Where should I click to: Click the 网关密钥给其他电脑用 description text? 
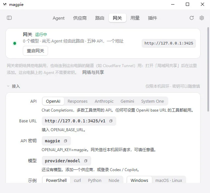[x=102, y=69]
